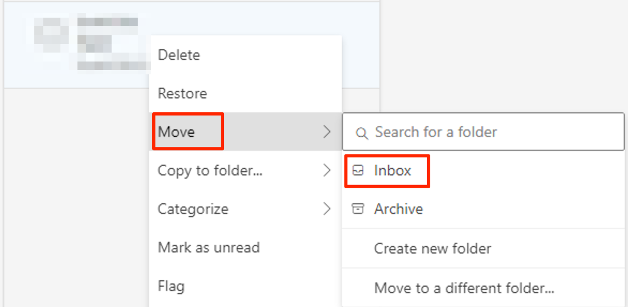Click the magnifier icon in folder search
Image resolution: width=628 pixels, height=307 pixels.
click(362, 133)
